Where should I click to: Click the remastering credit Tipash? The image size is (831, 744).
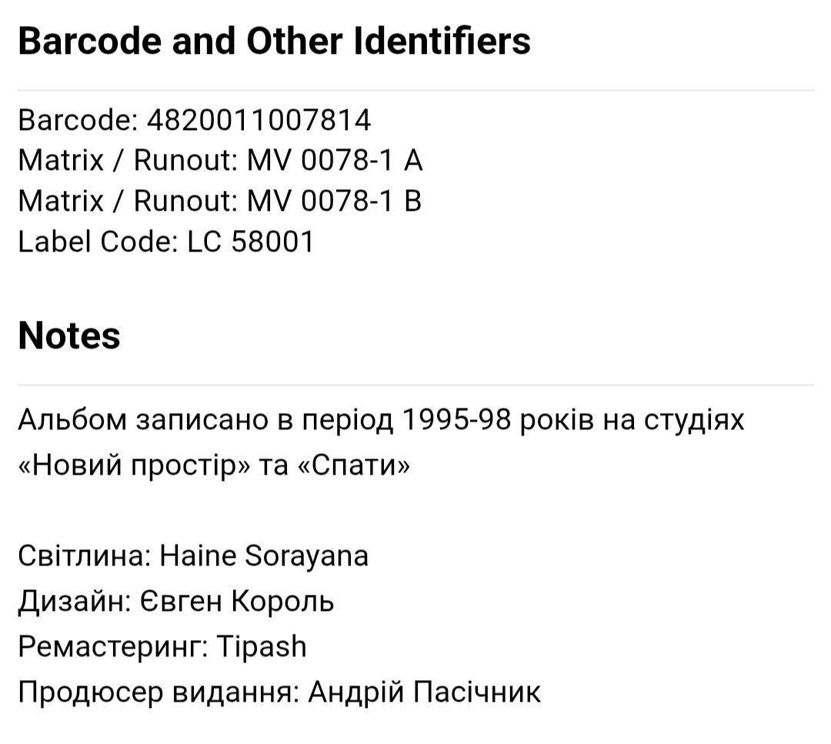[262, 648]
